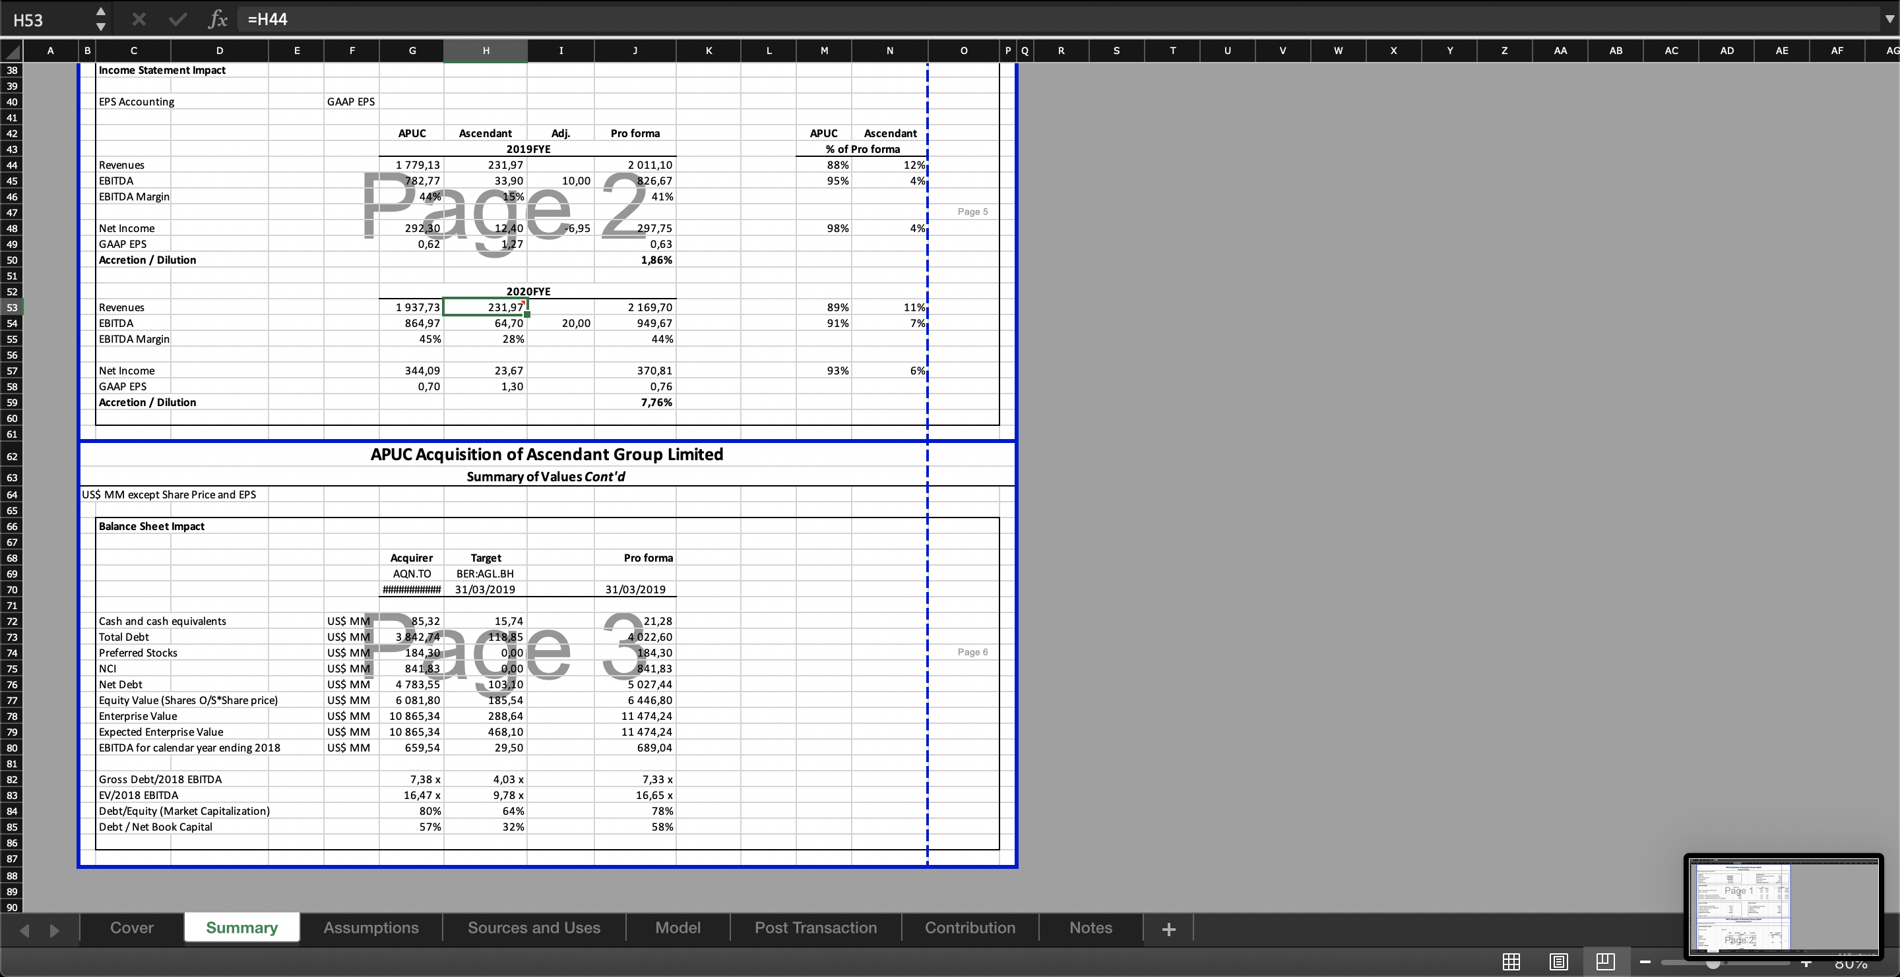Select column H header

(486, 51)
